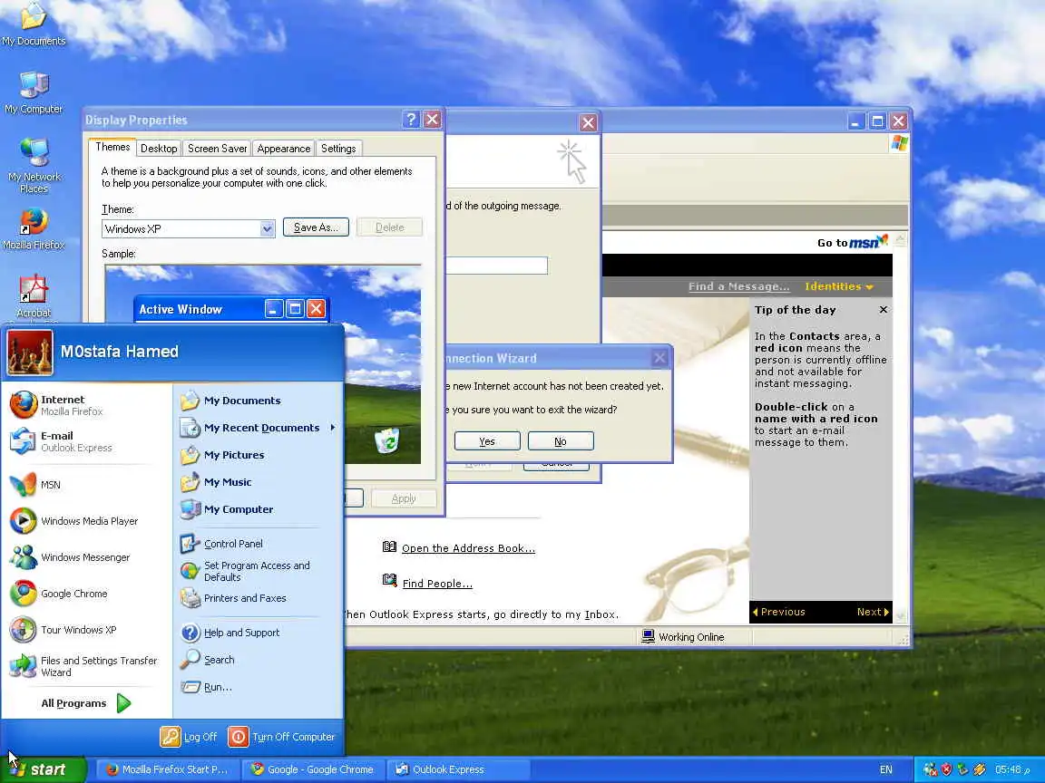
Task: Switch to the Settings tab
Action: [337, 149]
